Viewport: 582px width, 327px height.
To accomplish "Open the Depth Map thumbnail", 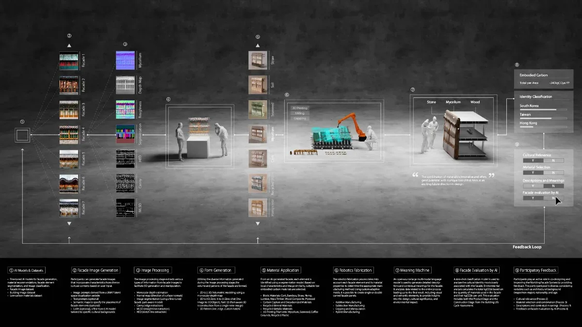I will click(126, 85).
